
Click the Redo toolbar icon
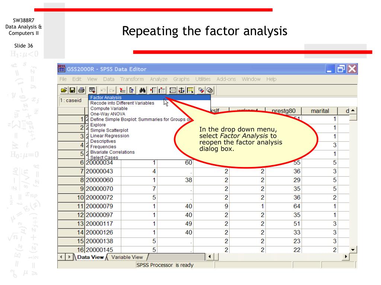[x=112, y=91]
